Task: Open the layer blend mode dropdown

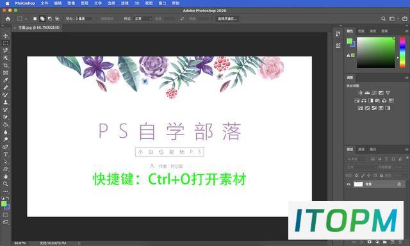Action: click(x=361, y=167)
